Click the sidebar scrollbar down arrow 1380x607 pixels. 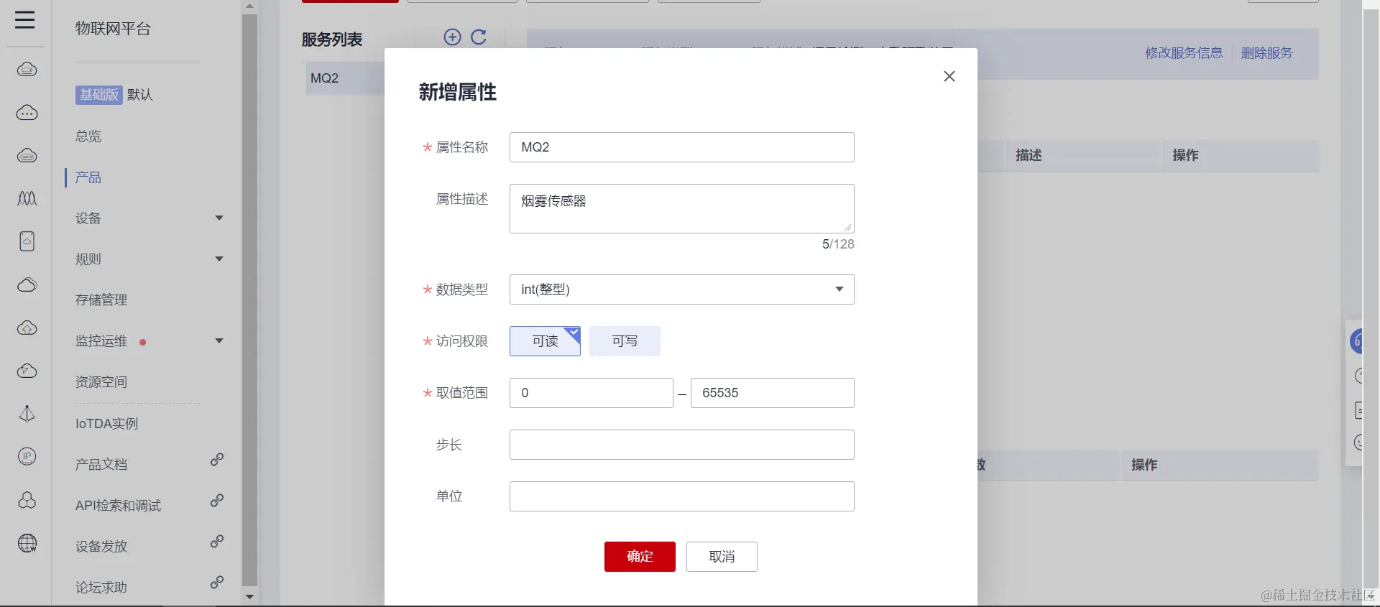[249, 597]
